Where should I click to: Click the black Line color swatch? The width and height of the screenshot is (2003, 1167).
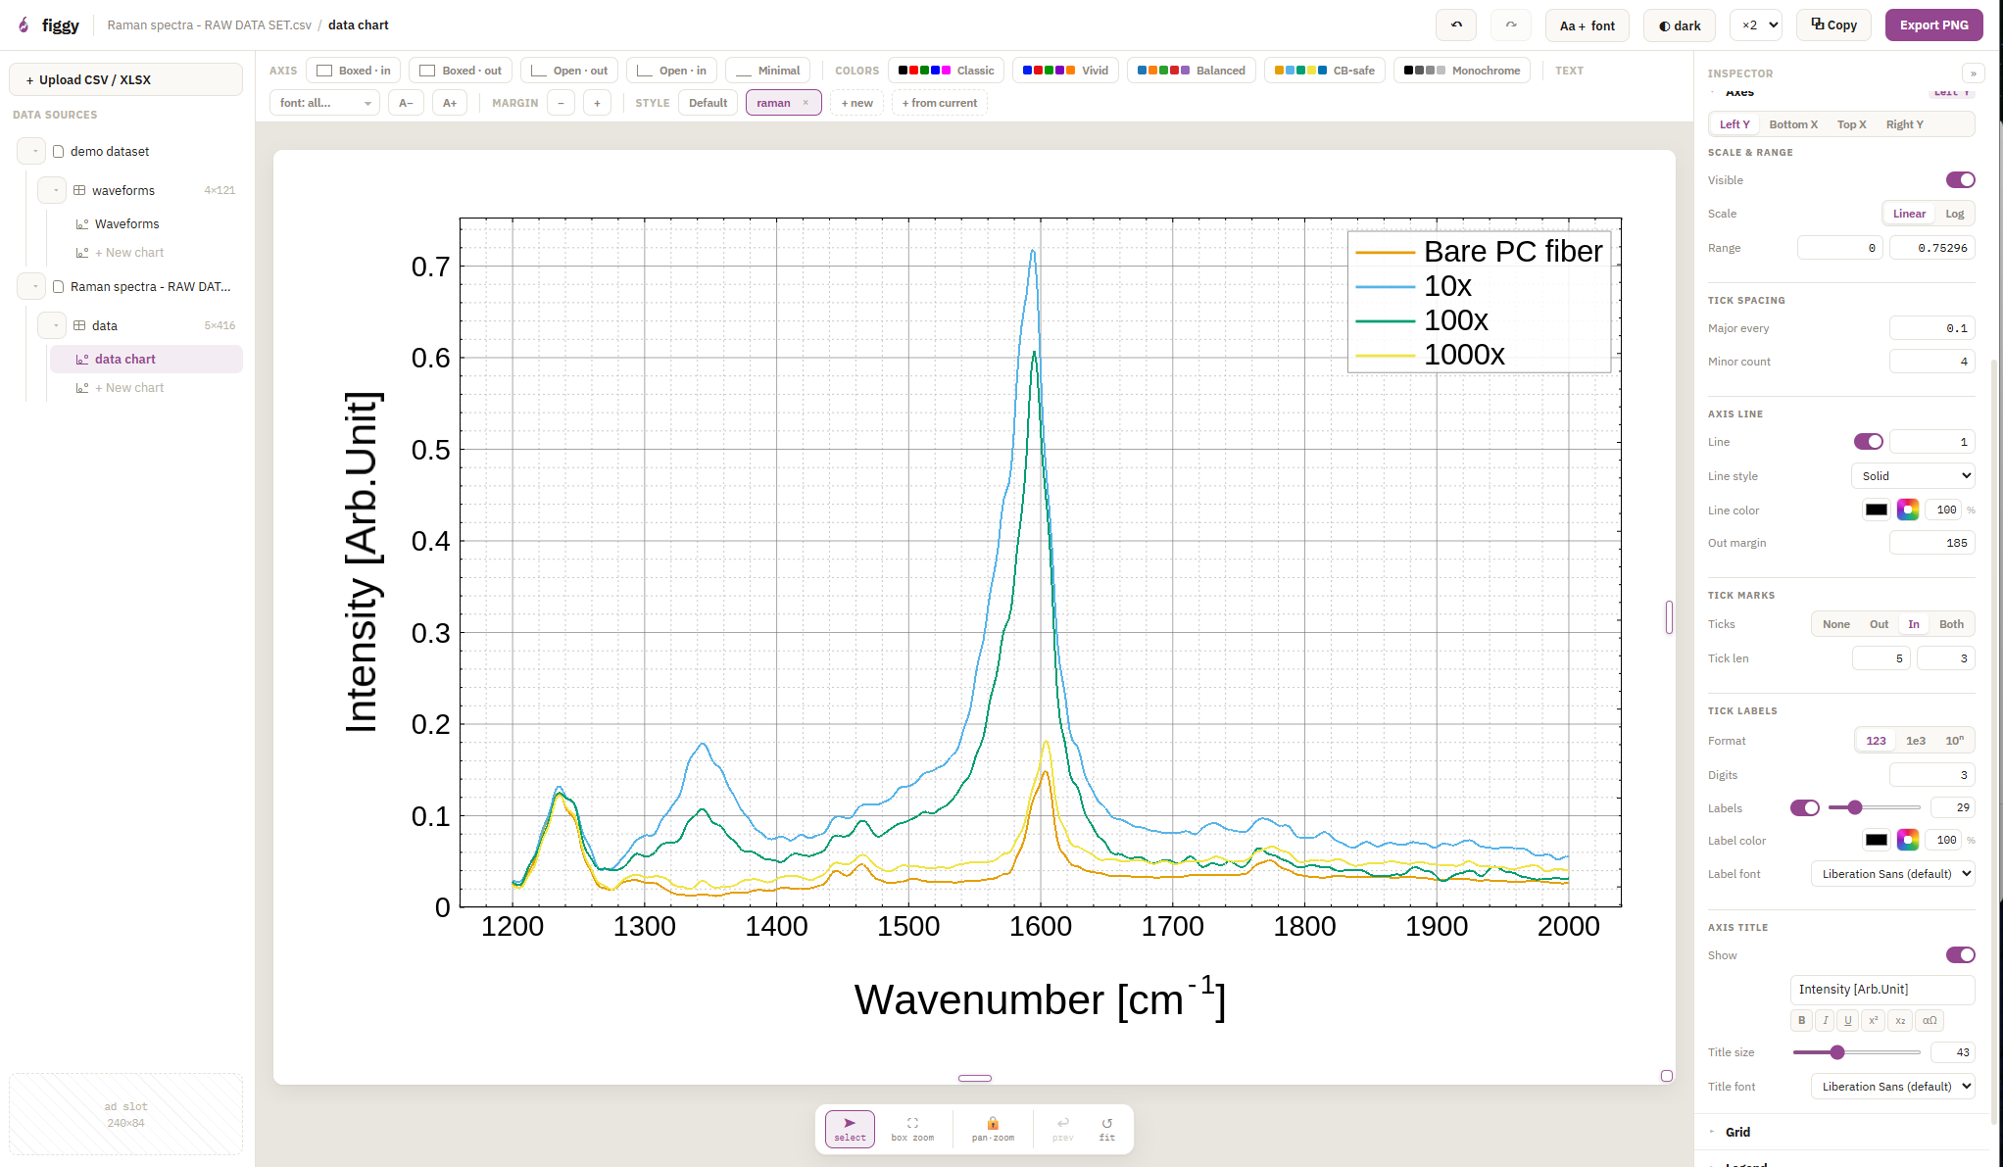pos(1876,510)
